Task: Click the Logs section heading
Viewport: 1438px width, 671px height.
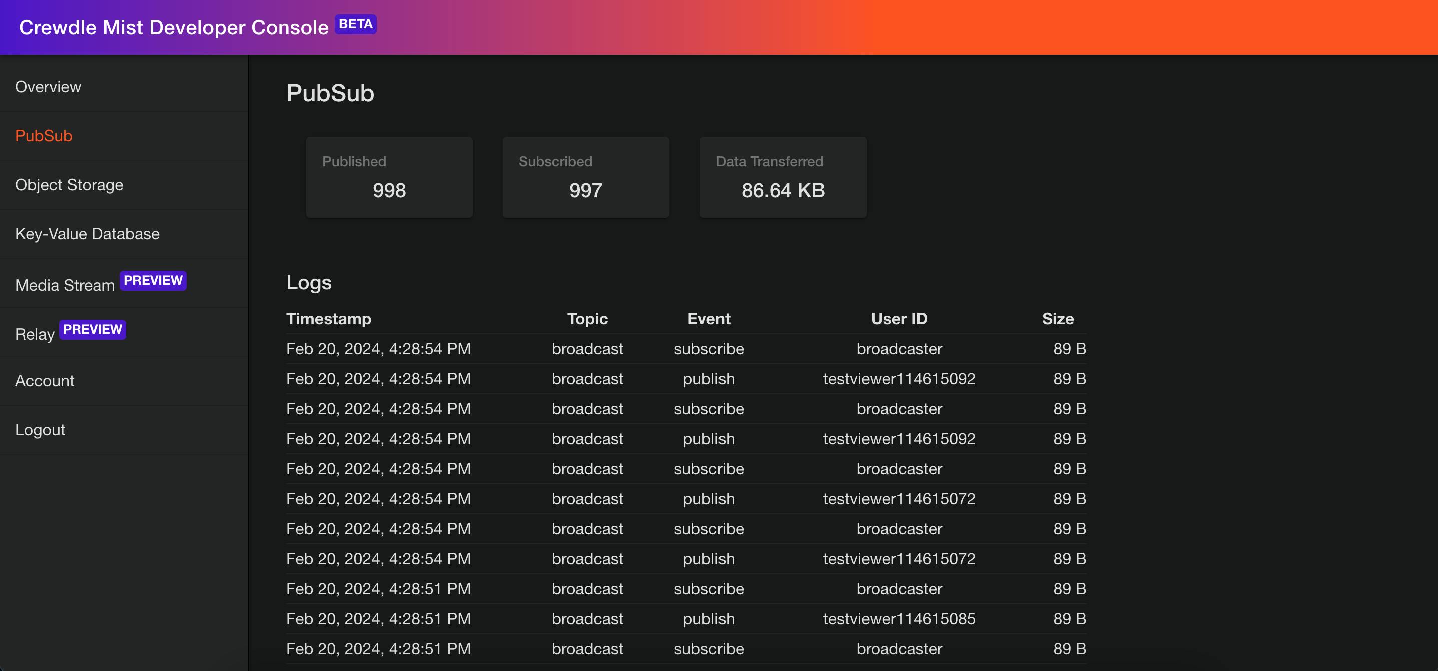Action: [x=309, y=283]
